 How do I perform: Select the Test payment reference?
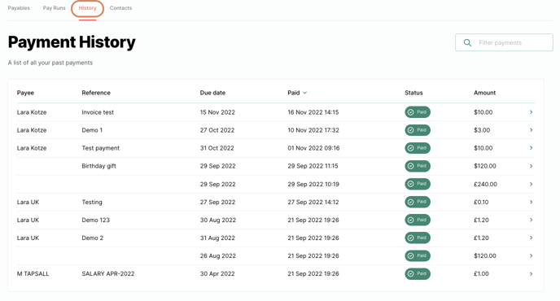click(101, 148)
